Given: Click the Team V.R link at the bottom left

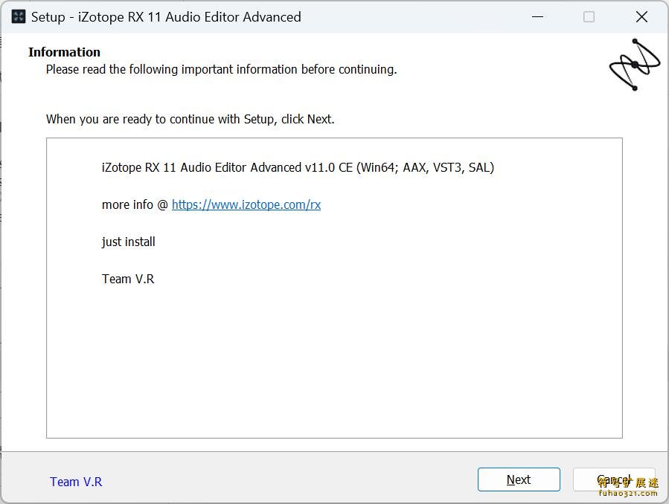Looking at the screenshot, I should pyautogui.click(x=76, y=482).
